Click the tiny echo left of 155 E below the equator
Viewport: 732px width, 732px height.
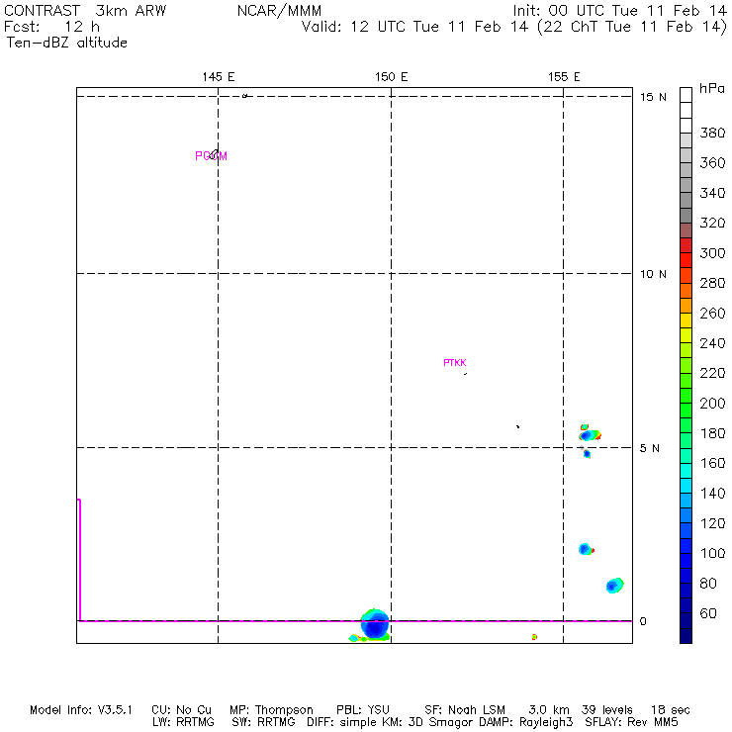(x=534, y=637)
